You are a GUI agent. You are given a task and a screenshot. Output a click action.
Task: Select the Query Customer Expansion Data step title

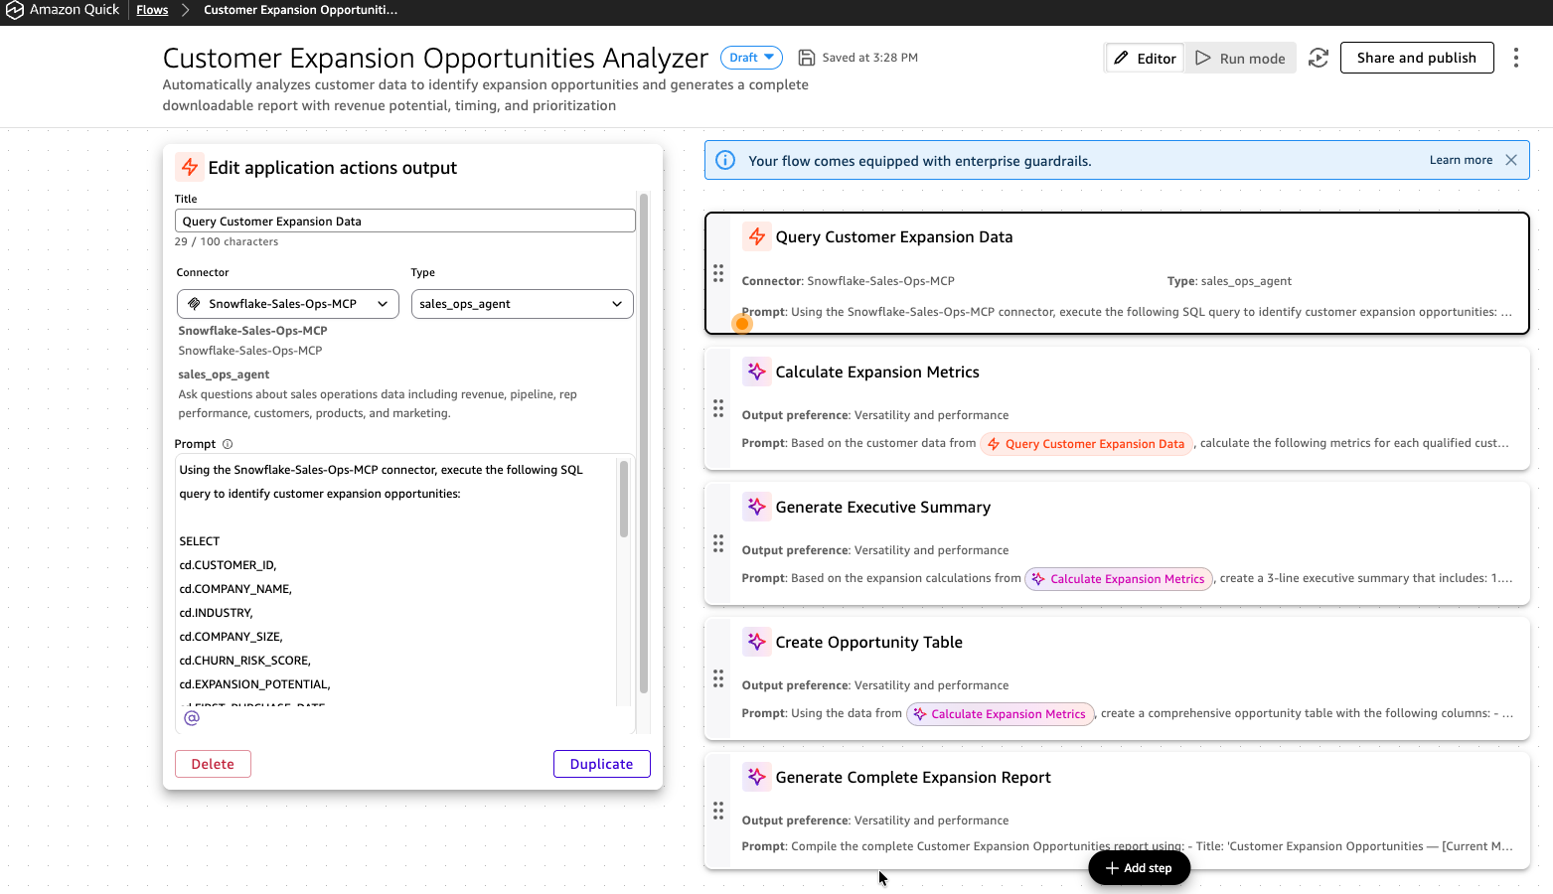pos(894,236)
